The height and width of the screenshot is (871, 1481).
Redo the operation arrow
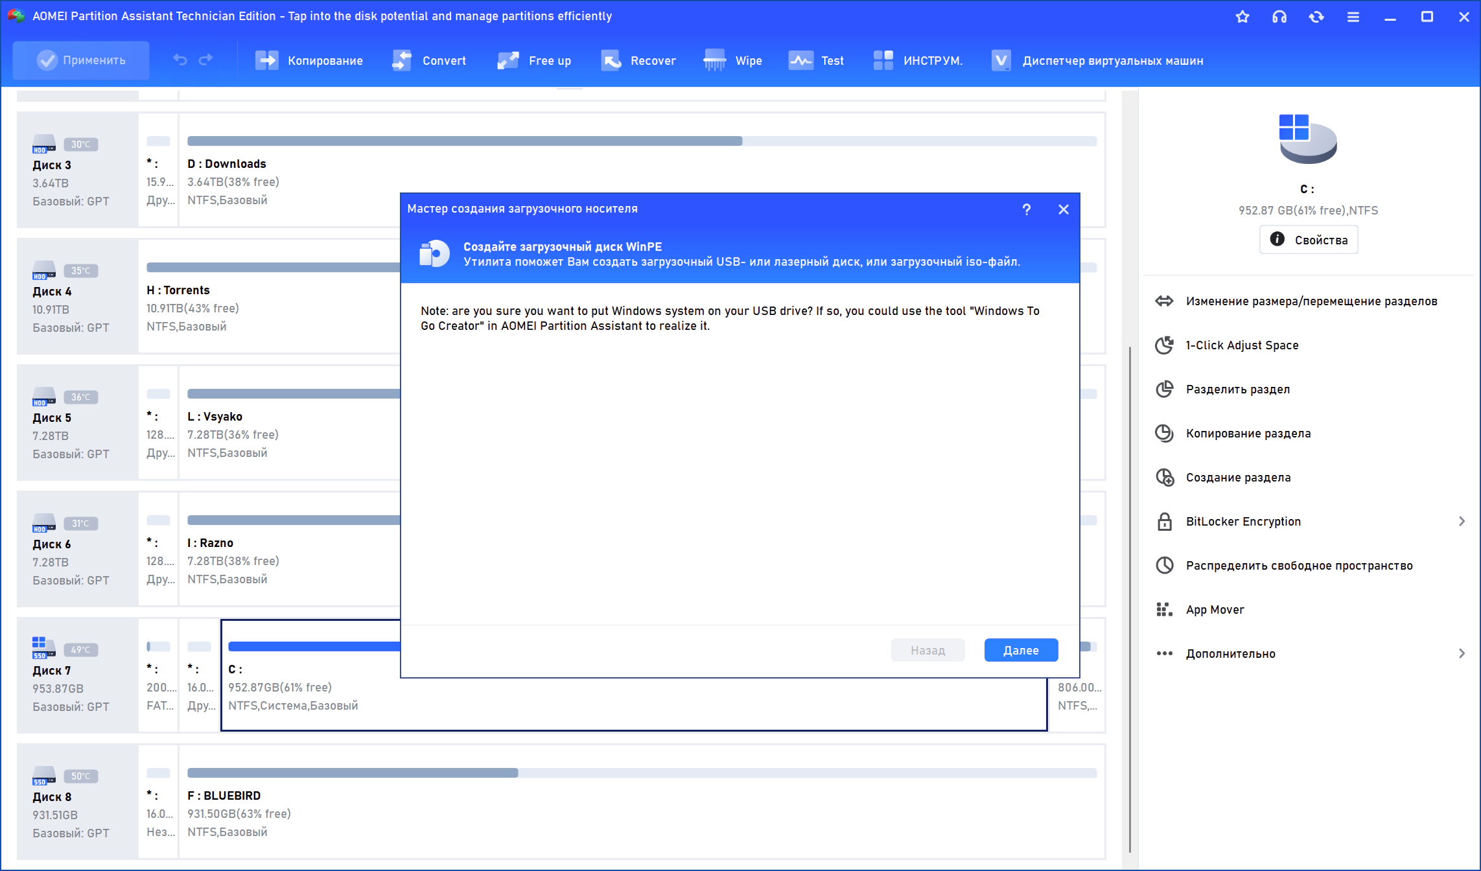tap(206, 60)
